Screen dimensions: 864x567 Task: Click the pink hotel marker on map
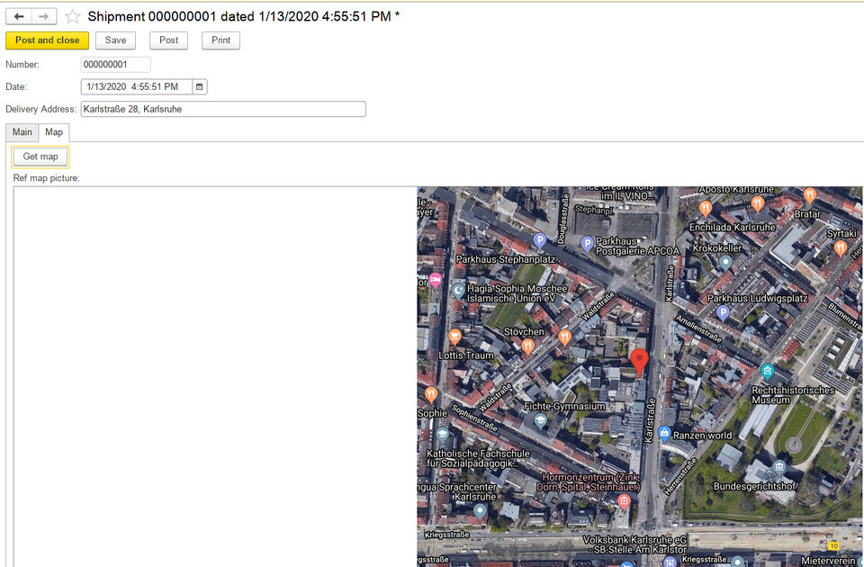point(436,280)
